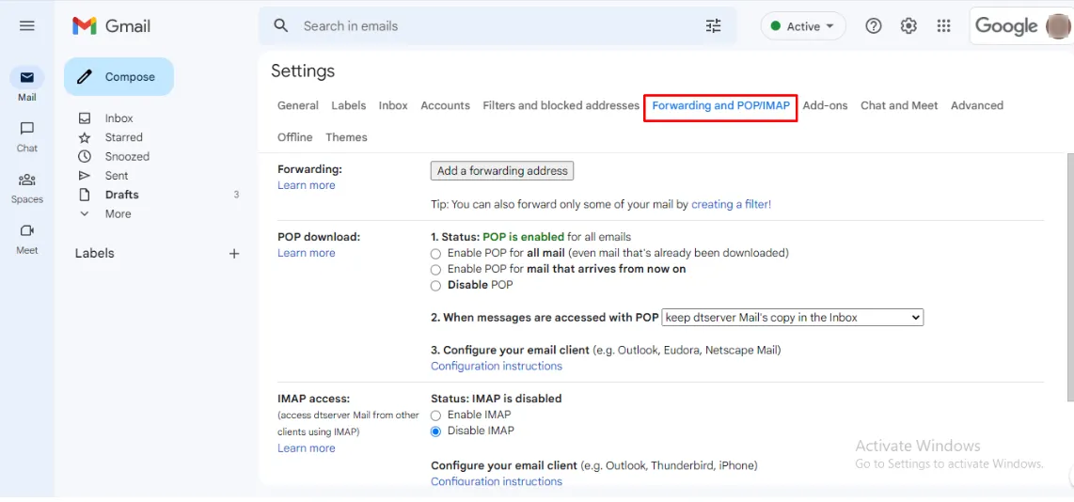
Task: Create a new label with plus icon
Action: coord(234,254)
